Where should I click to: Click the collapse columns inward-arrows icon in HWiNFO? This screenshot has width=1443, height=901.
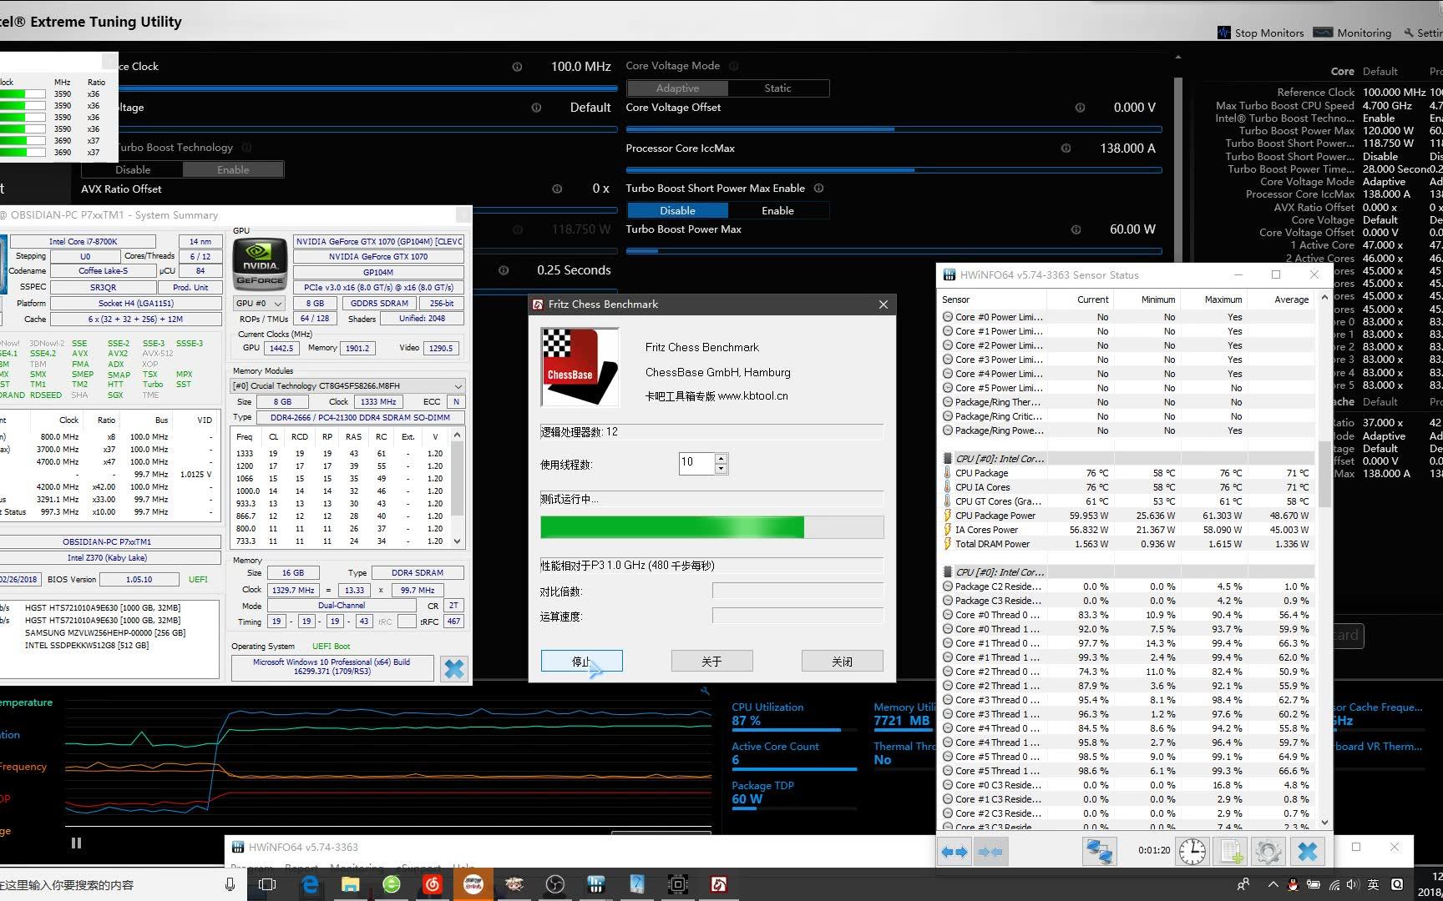click(990, 852)
